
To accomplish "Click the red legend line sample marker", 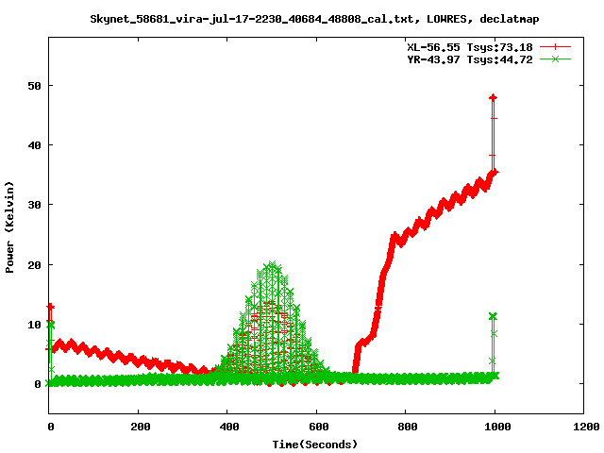I will tap(555, 47).
